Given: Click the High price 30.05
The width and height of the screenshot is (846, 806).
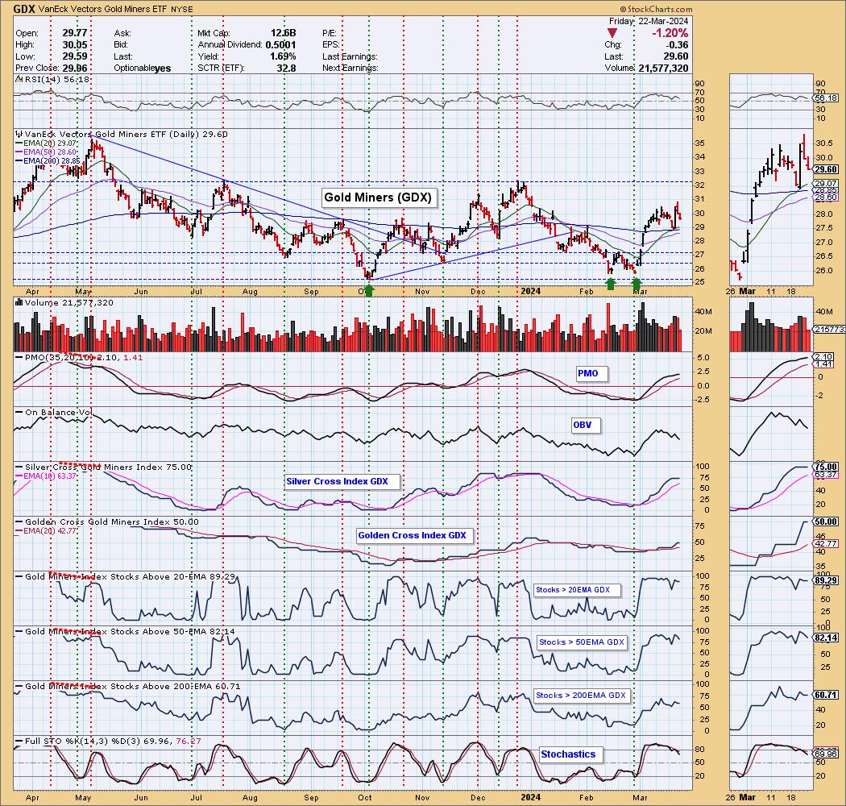Looking at the screenshot, I should point(75,45).
